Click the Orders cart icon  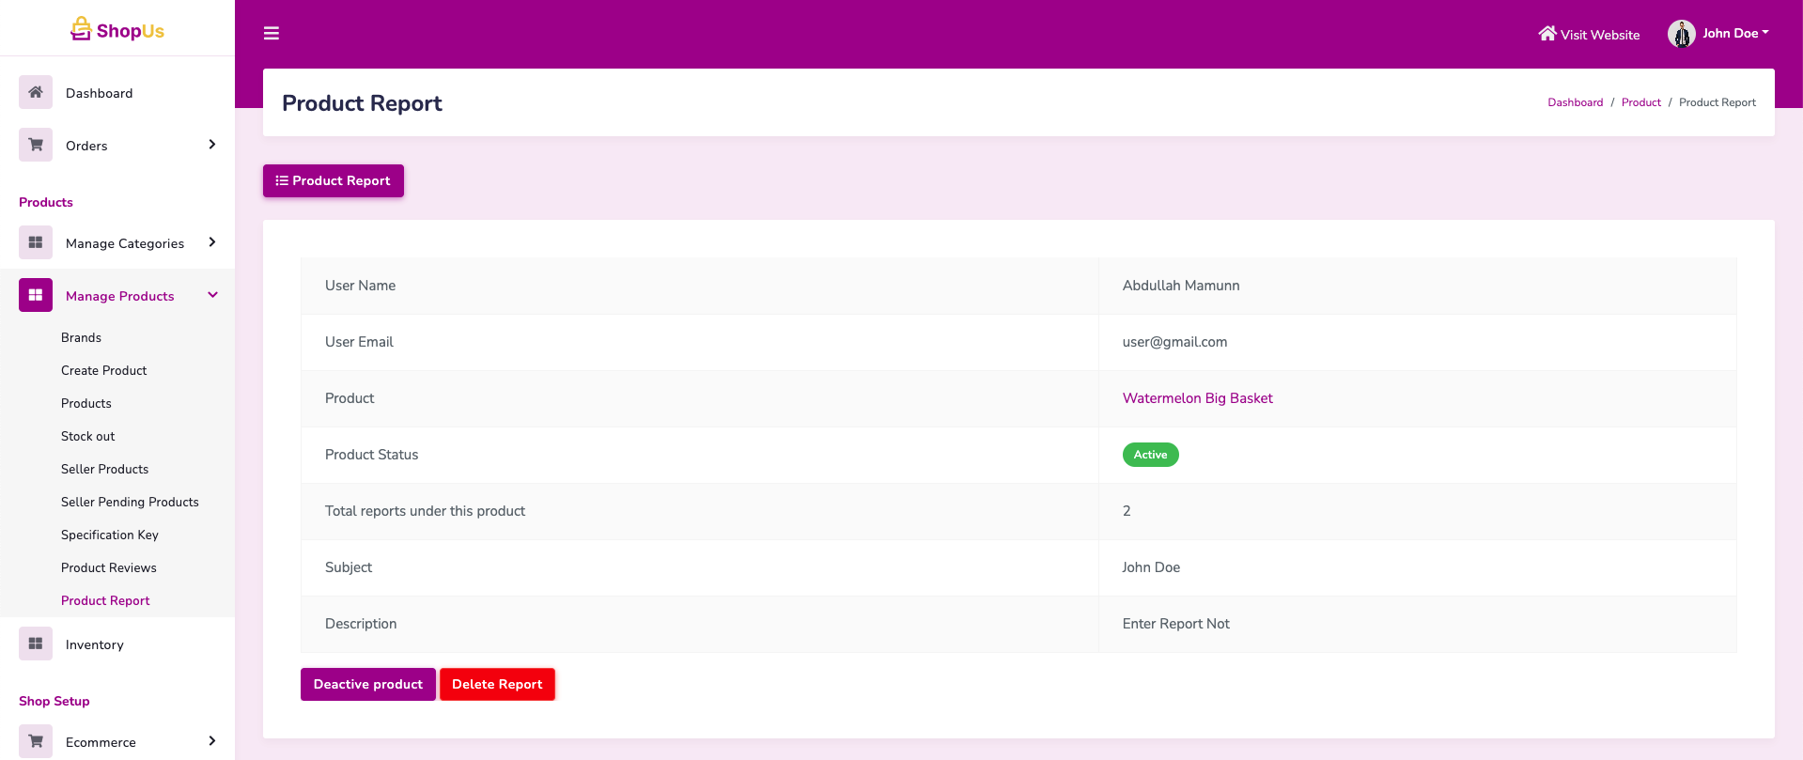tap(36, 145)
